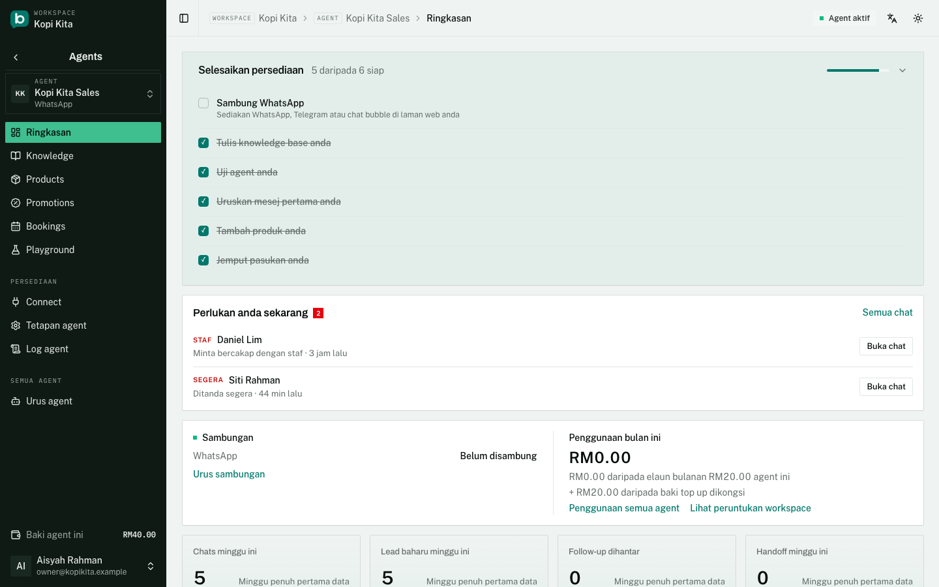This screenshot has width=939, height=587.
Task: Click the Connect plug icon
Action: [x=16, y=302]
